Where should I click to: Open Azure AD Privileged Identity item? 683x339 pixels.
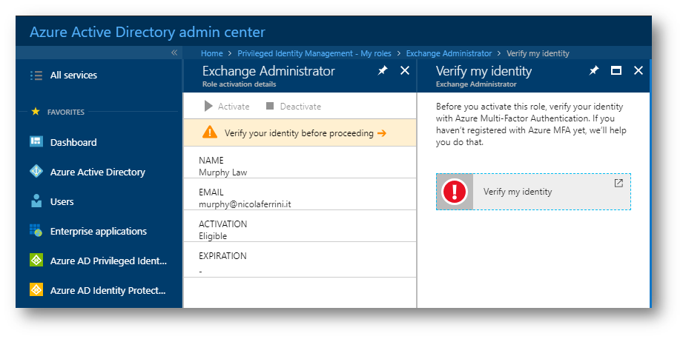point(108,261)
